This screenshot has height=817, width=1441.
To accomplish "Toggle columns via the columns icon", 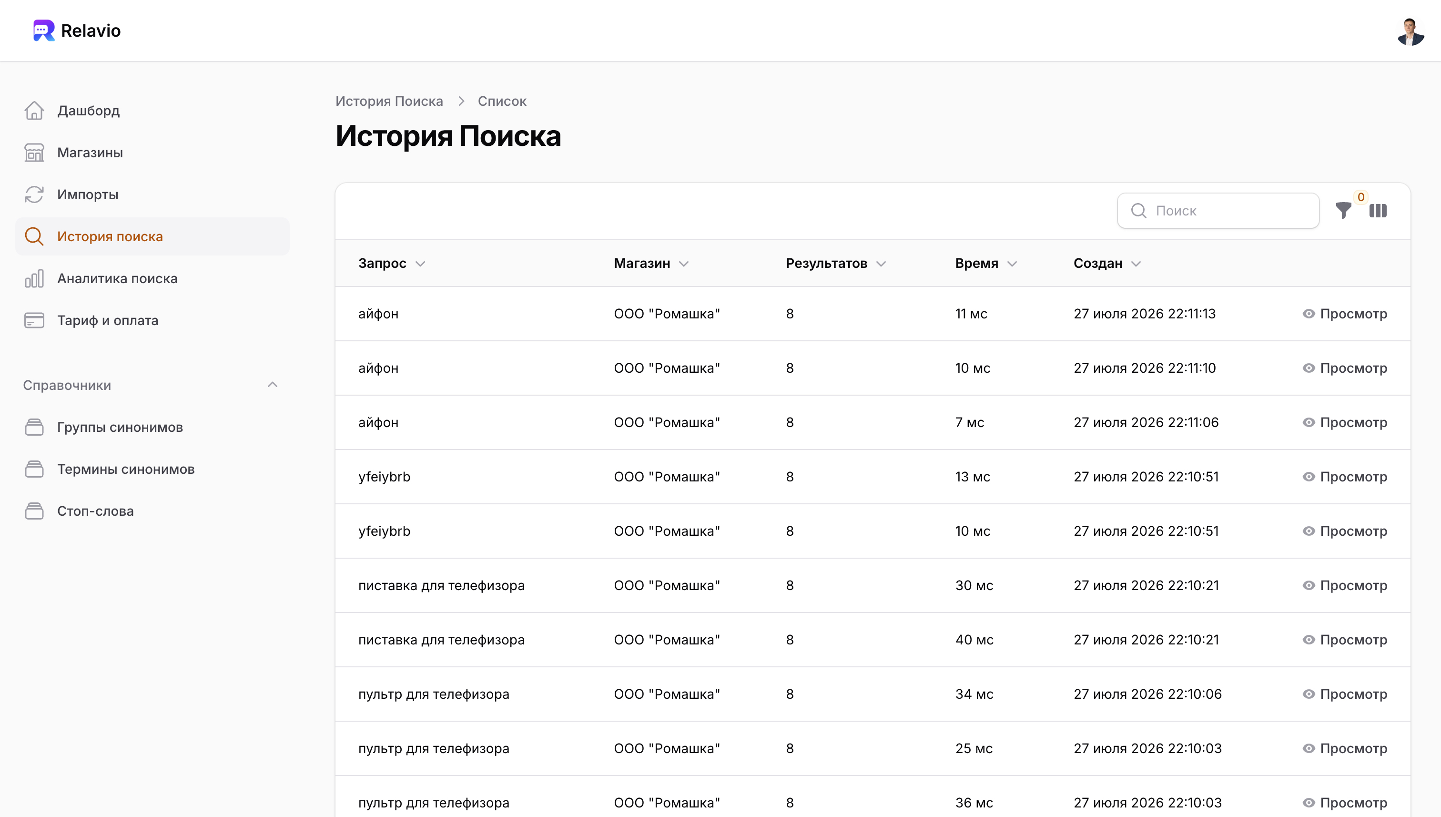I will click(1378, 210).
